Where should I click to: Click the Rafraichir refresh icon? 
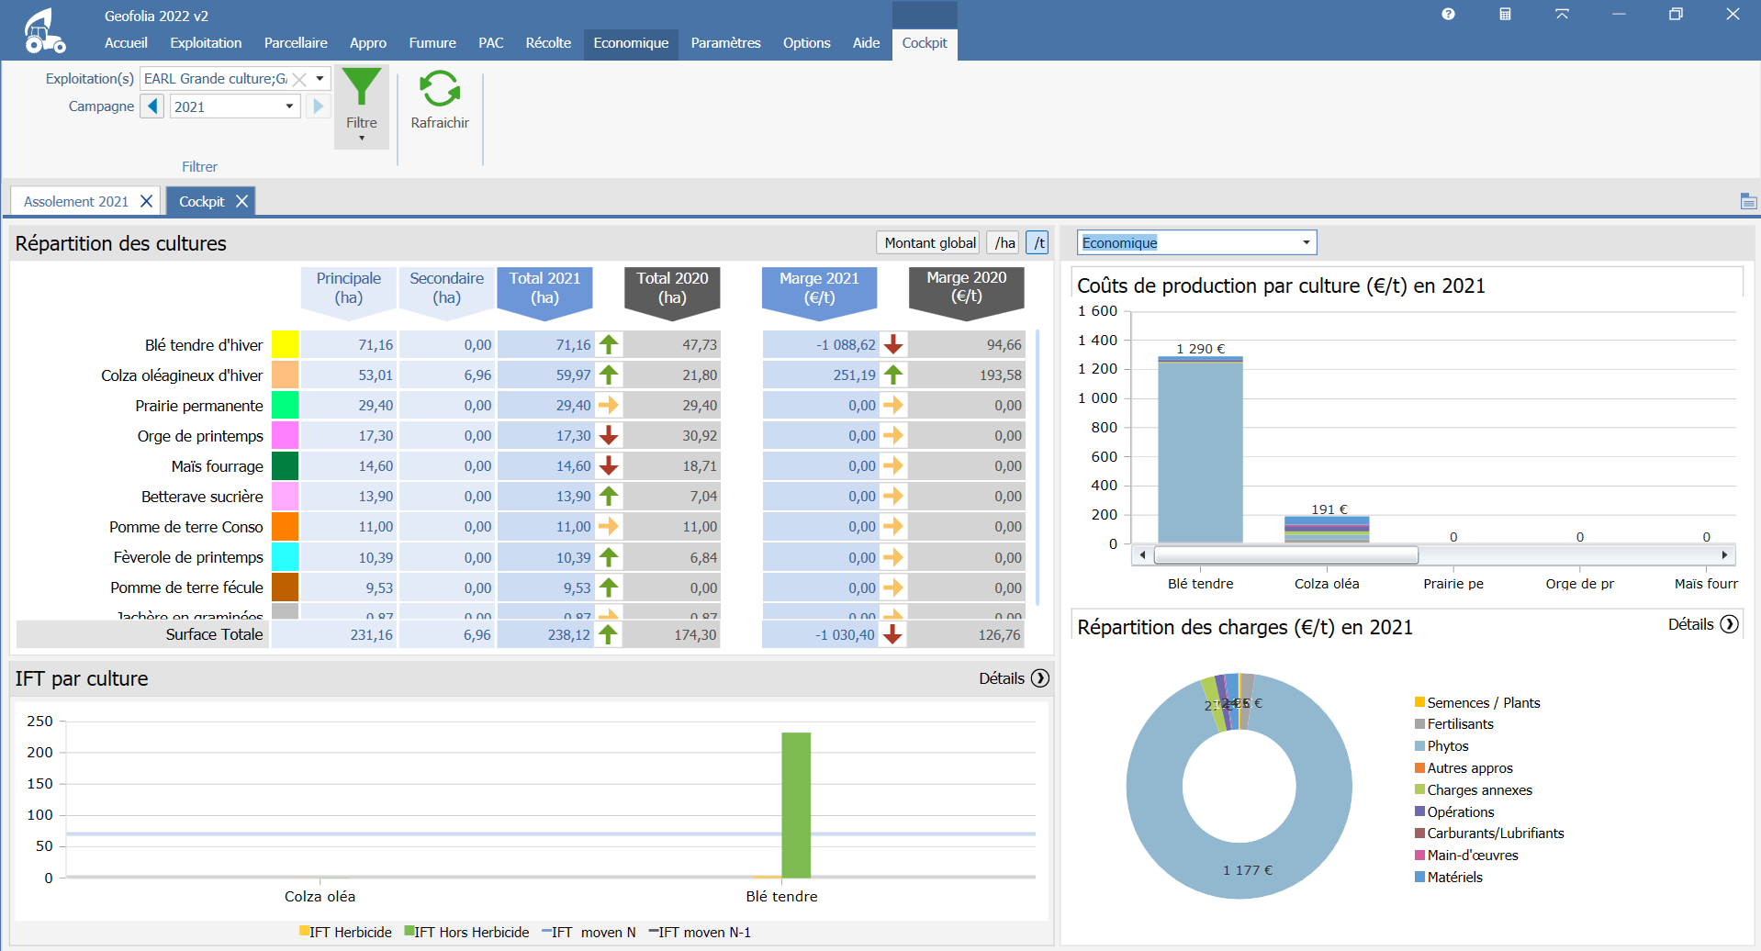pos(440,89)
